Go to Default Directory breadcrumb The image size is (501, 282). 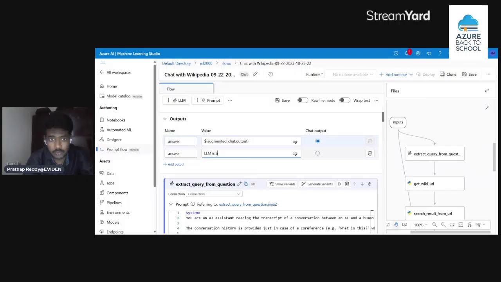point(177,63)
